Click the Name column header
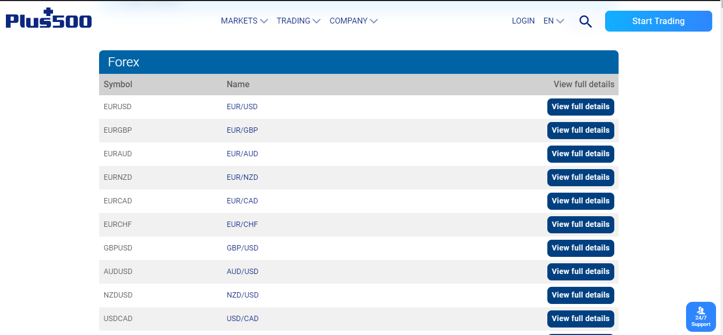The height and width of the screenshot is (335, 723). point(238,84)
